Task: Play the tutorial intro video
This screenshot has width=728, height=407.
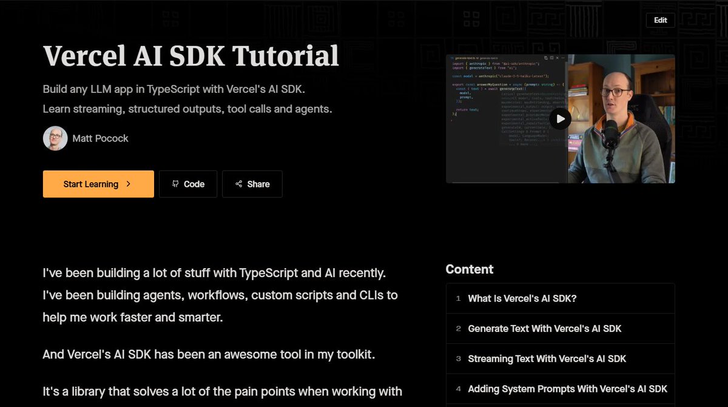Action: [x=560, y=119]
